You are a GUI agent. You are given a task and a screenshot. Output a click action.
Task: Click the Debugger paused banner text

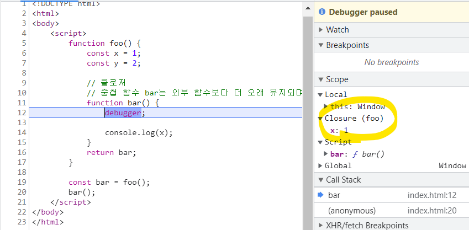[x=363, y=12]
